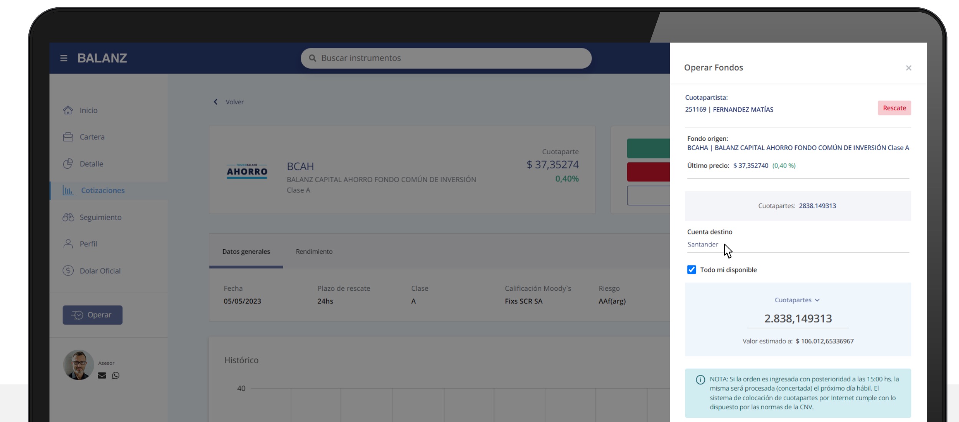Click cuotapartista 251169 | FERNANDEZ MATÍAS

[x=729, y=109]
